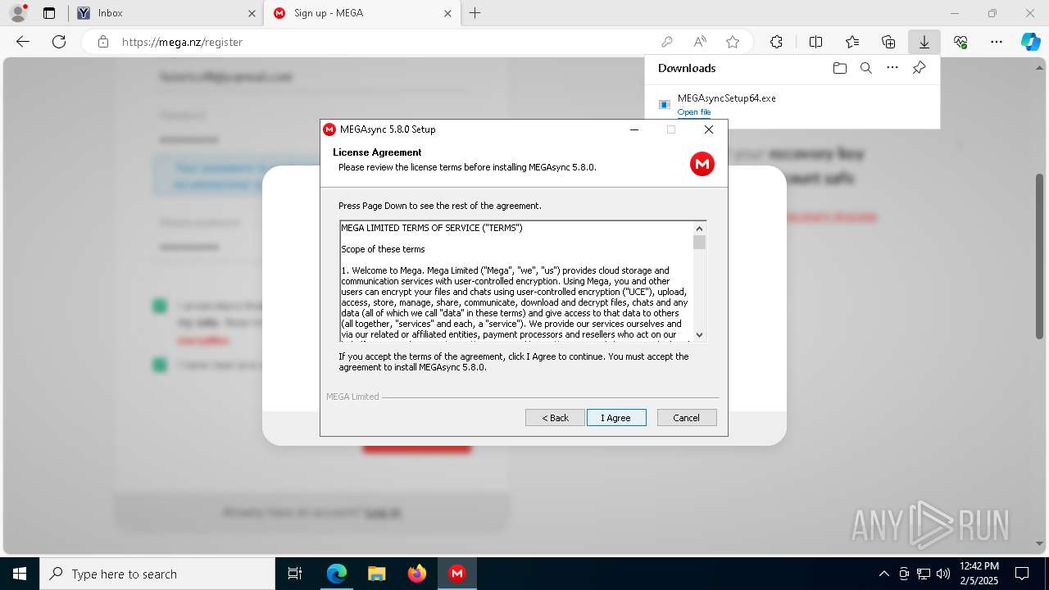
Task: Show hidden system tray icons
Action: (x=883, y=574)
